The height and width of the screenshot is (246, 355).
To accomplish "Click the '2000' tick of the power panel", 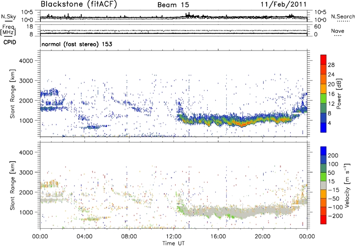I will point(26,100).
